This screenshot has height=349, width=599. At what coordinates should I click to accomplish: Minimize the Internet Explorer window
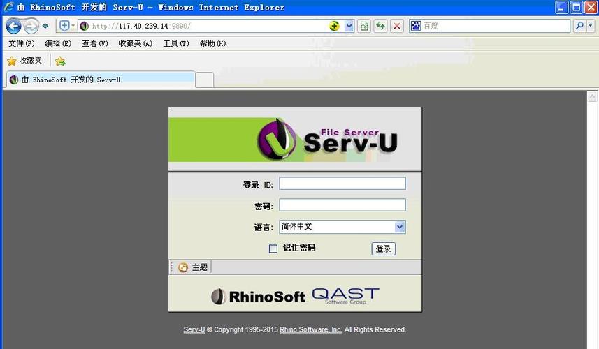pos(561,7)
